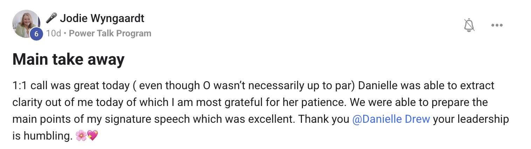Click the words 'main points' in post
The image size is (531, 149).
pos(43,119)
